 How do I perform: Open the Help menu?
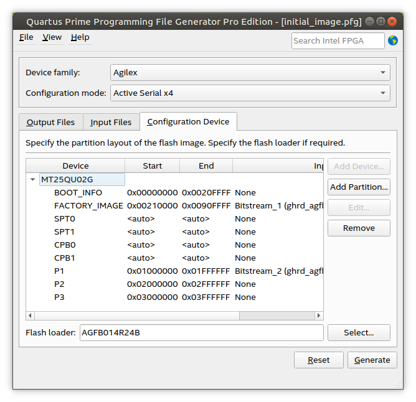[80, 37]
